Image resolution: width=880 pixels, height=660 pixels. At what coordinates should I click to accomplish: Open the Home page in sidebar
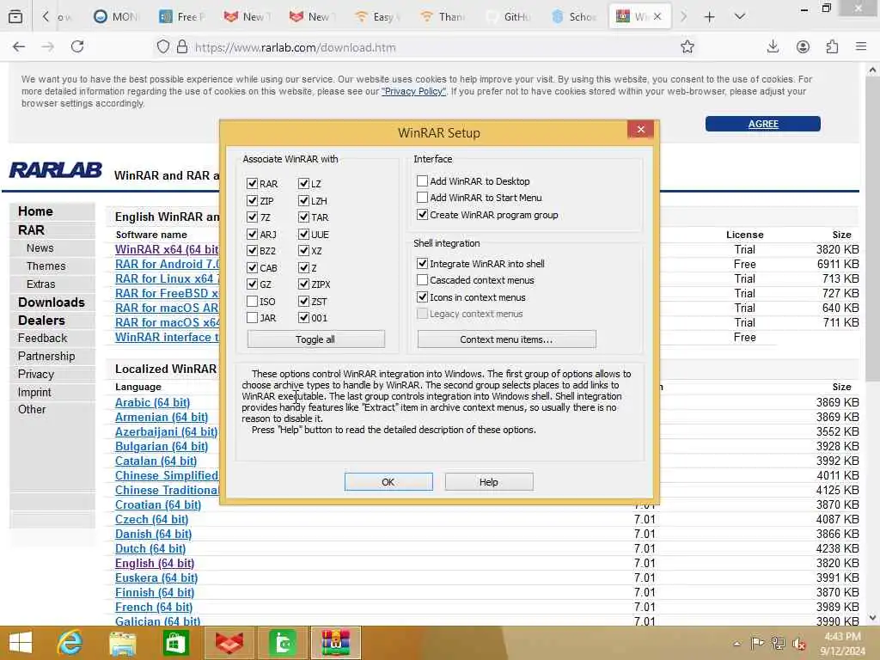(x=35, y=211)
